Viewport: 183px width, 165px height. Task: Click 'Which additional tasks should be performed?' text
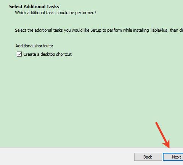coord(56,13)
